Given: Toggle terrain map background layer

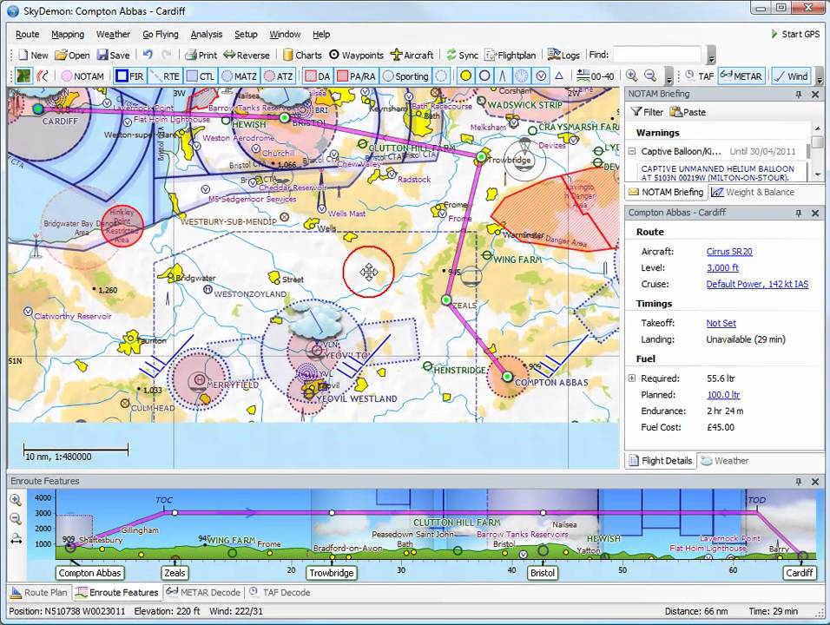Looking at the screenshot, I should tap(23, 76).
